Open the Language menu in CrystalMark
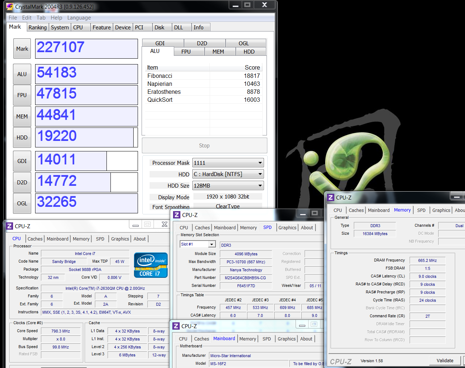 pos(79,18)
